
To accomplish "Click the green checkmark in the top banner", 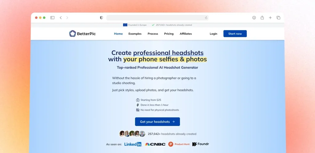I will [153, 25].
